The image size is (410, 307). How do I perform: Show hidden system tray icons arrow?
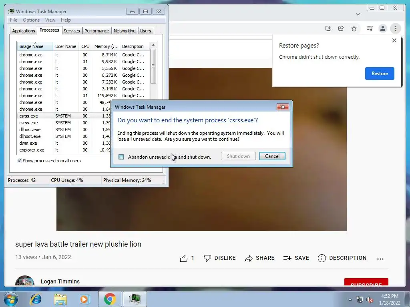350,299
